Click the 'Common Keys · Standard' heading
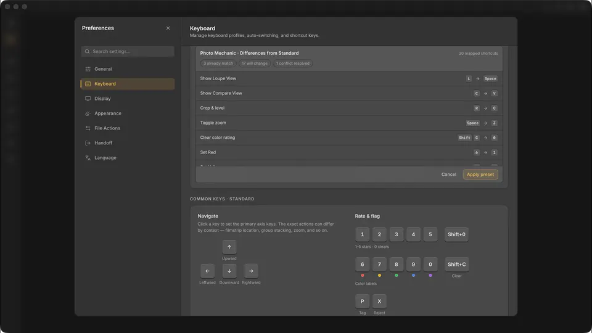 pyautogui.click(x=222, y=199)
